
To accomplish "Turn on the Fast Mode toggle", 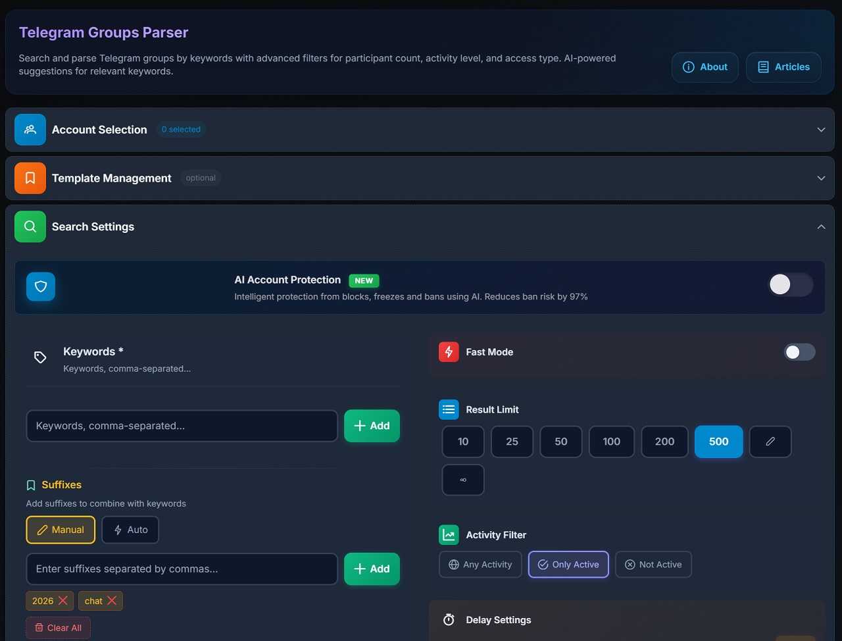I will [799, 352].
